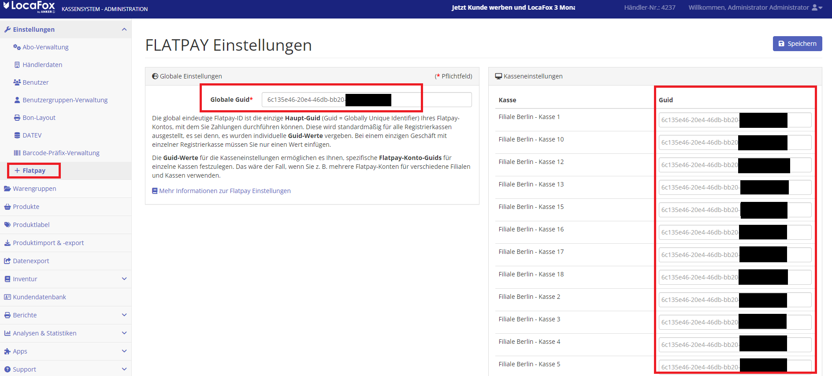Click the Benutzergruppen-Verwaltung person icon

(17, 100)
